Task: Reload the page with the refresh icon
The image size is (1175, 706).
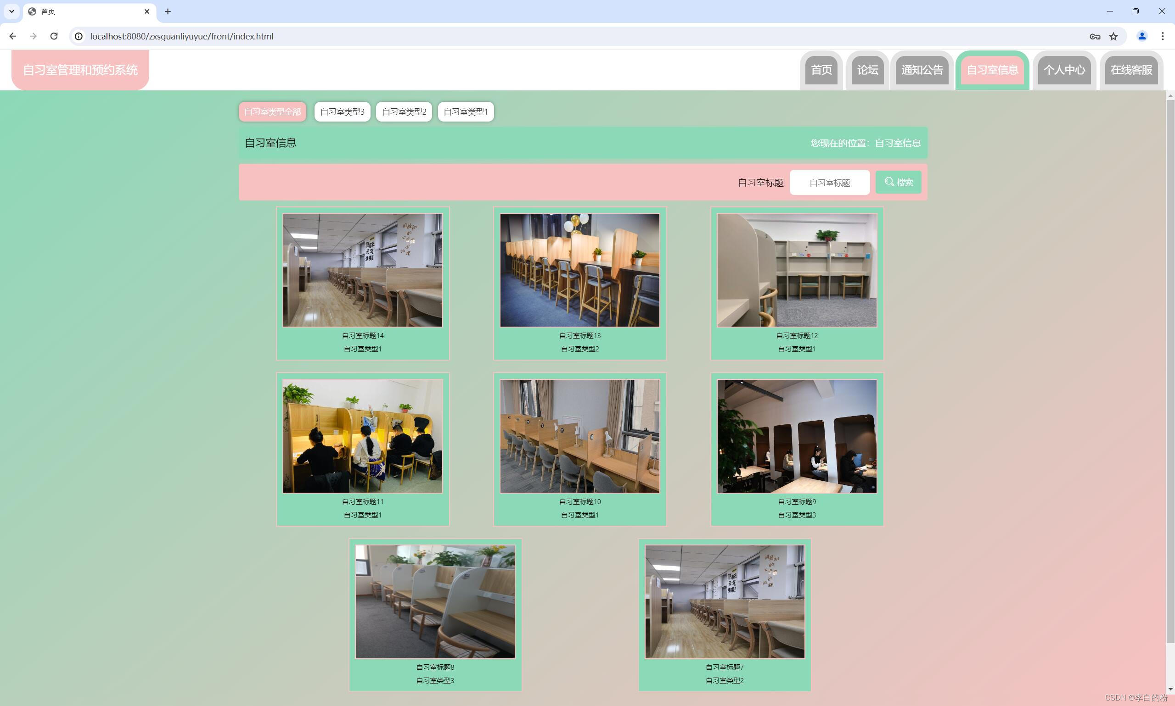Action: pos(54,36)
